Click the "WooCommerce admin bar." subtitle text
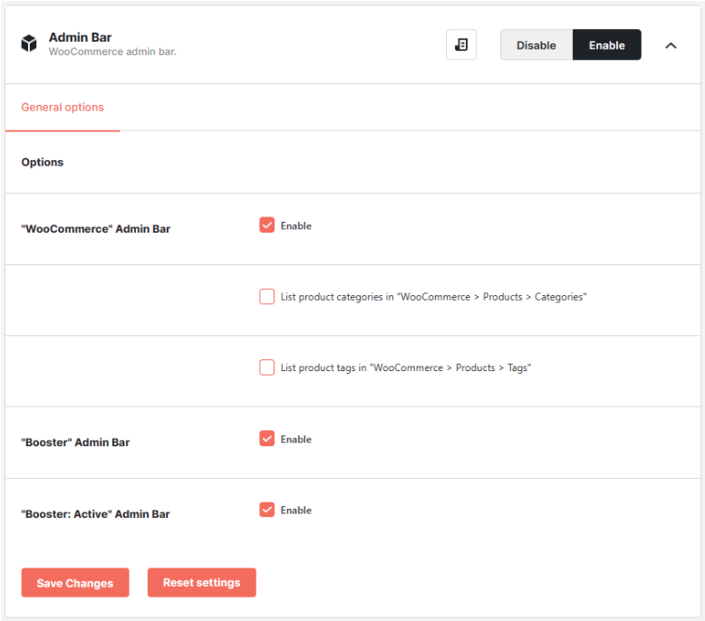The width and height of the screenshot is (705, 621). [112, 52]
